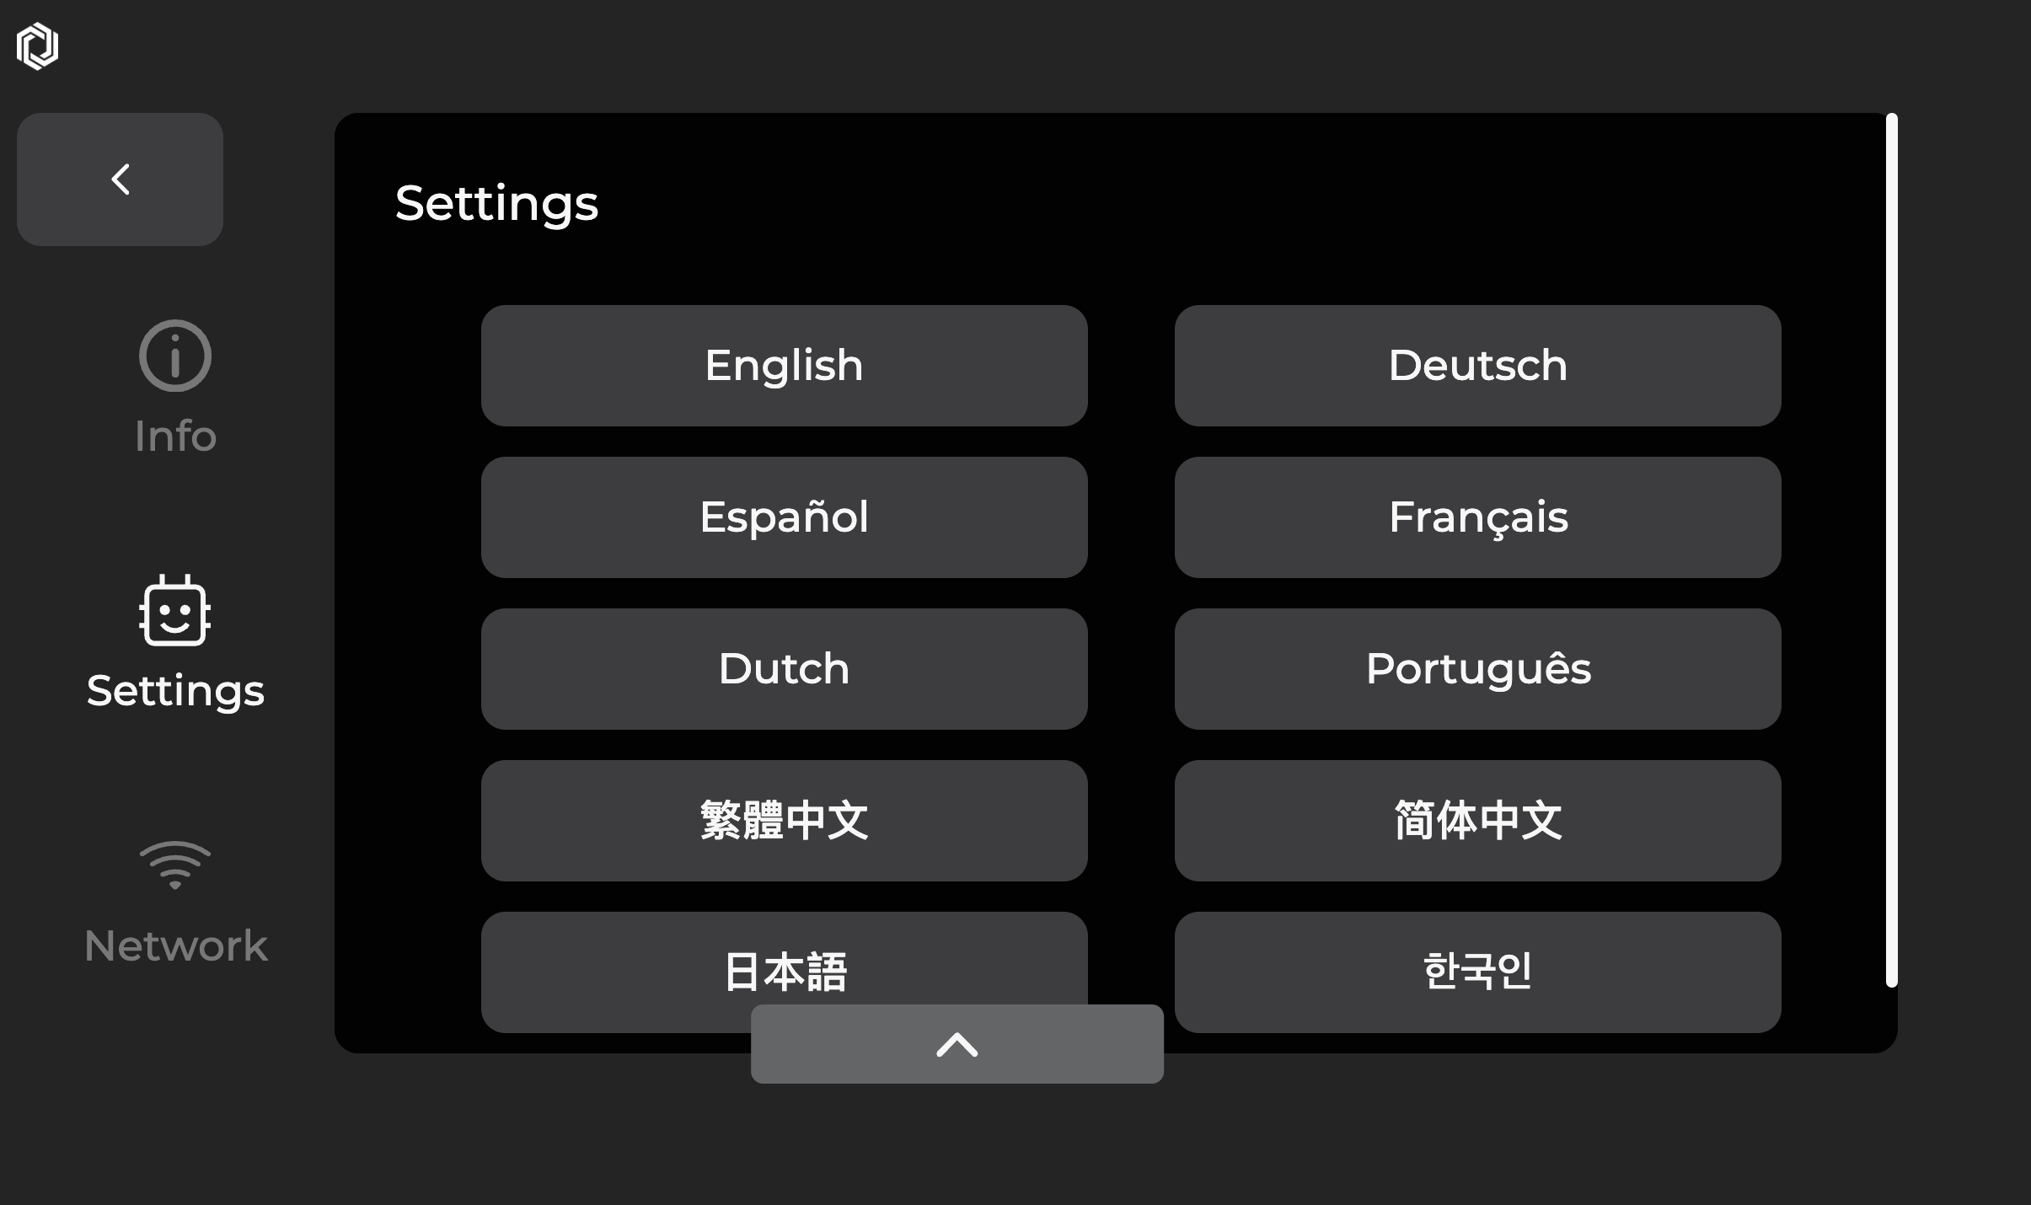Choose Deutsch from the language options
This screenshot has height=1205, width=2031.
click(x=1477, y=365)
